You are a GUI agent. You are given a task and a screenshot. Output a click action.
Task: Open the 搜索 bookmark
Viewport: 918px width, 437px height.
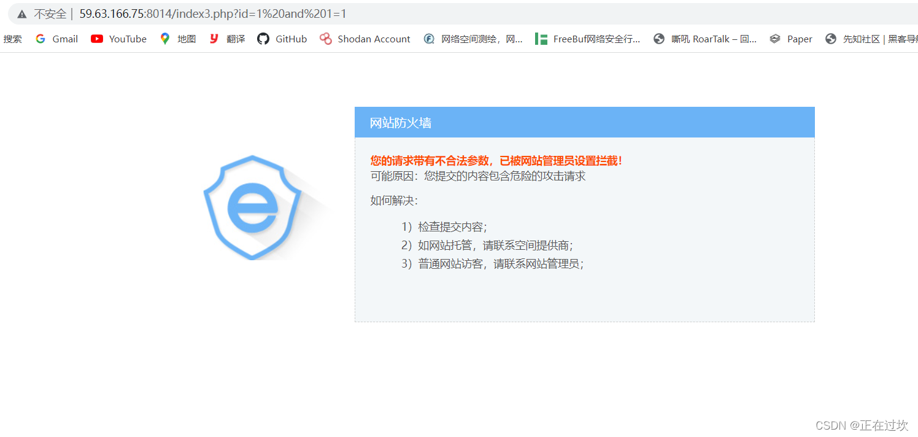click(12, 39)
